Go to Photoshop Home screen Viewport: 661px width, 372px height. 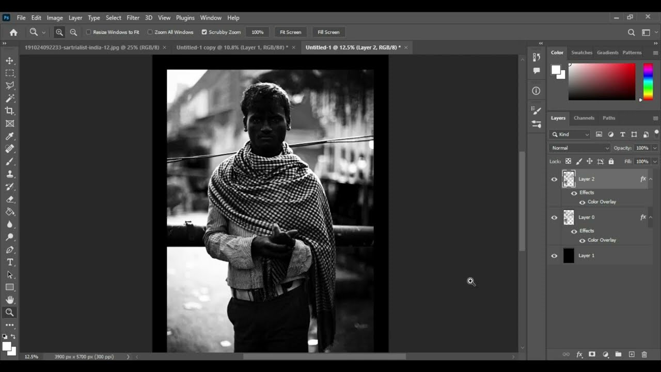[13, 32]
